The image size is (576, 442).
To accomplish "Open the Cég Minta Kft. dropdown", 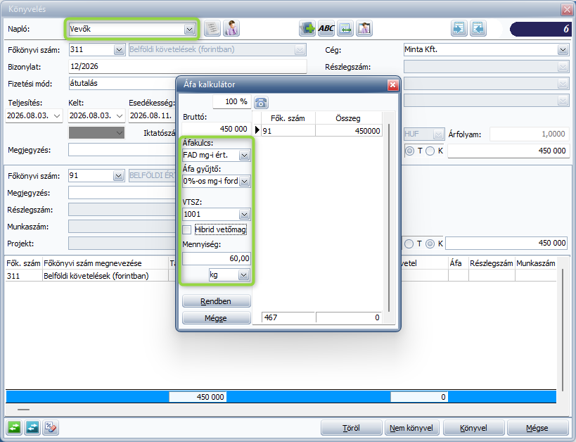I will tap(563, 50).
